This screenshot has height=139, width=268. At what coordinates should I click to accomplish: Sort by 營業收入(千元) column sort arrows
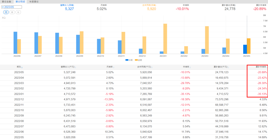pyautogui.click(x=76, y=67)
